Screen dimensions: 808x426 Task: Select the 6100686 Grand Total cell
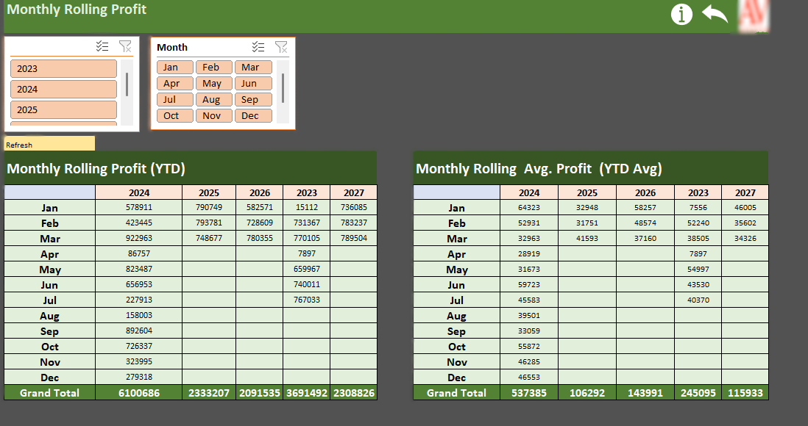(138, 393)
